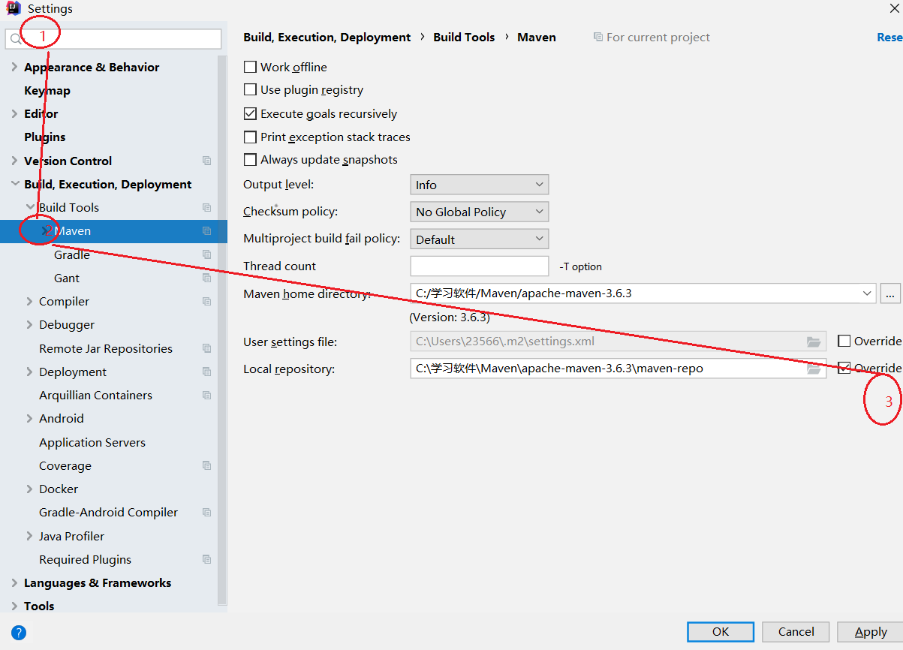Expand the Android node
The width and height of the screenshot is (903, 650).
pos(30,418)
